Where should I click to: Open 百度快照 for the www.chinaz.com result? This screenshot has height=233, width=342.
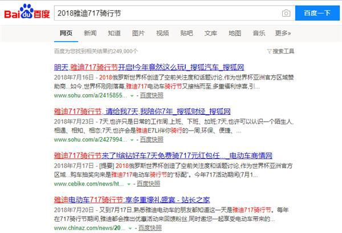(x=150, y=228)
